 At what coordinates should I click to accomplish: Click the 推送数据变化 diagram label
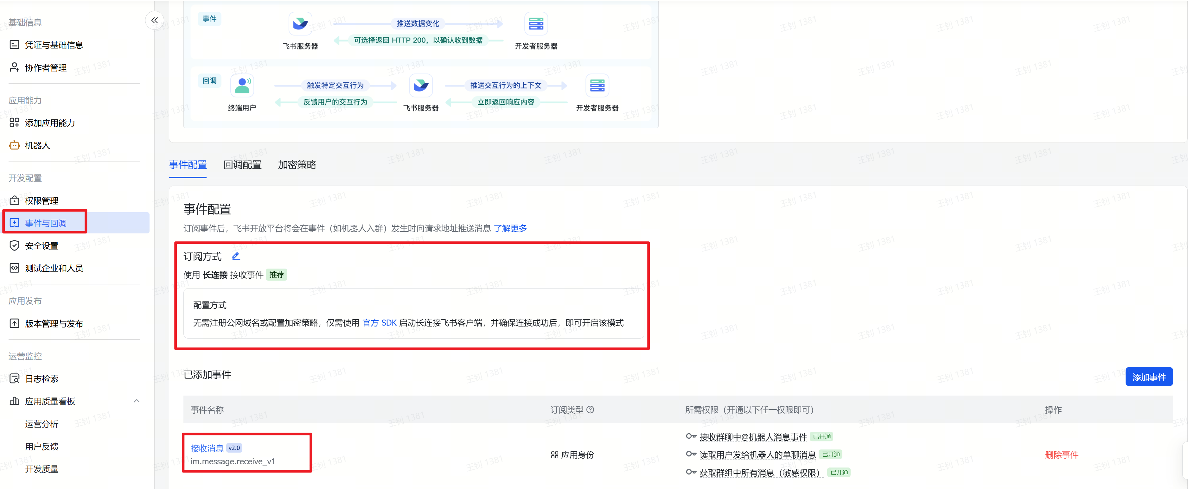(x=418, y=23)
